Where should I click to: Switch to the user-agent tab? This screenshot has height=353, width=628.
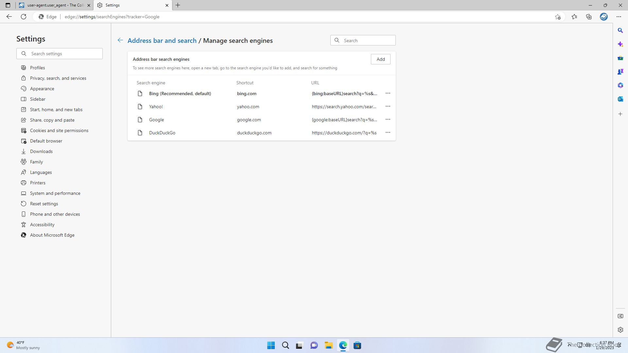pos(55,5)
